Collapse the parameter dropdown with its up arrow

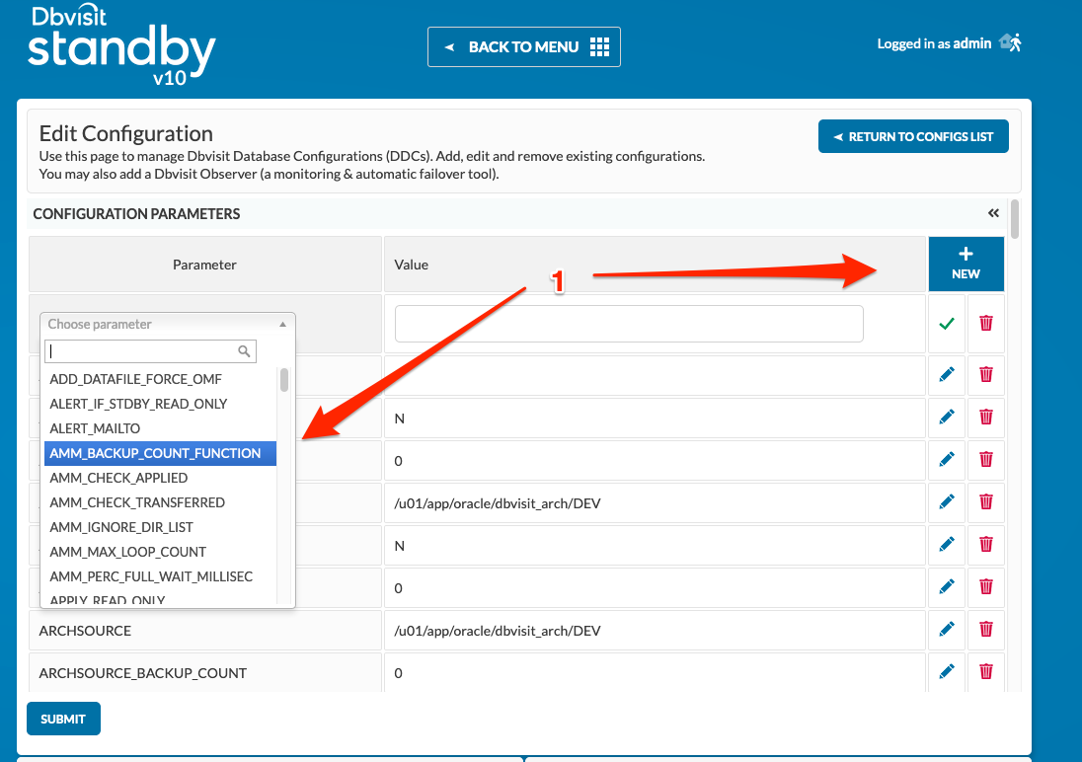point(282,323)
